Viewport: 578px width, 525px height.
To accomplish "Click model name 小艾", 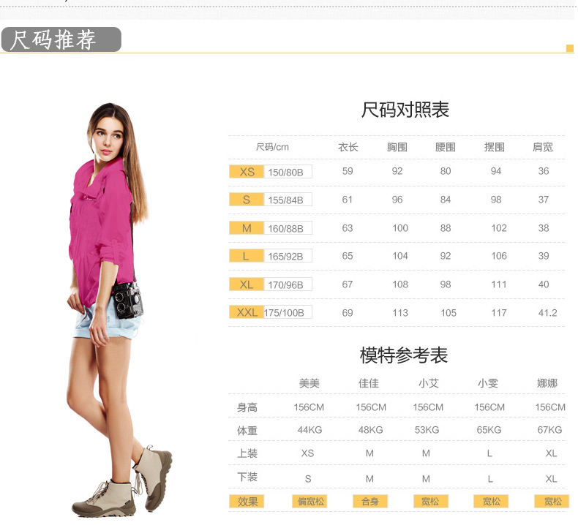I will click(x=428, y=383).
